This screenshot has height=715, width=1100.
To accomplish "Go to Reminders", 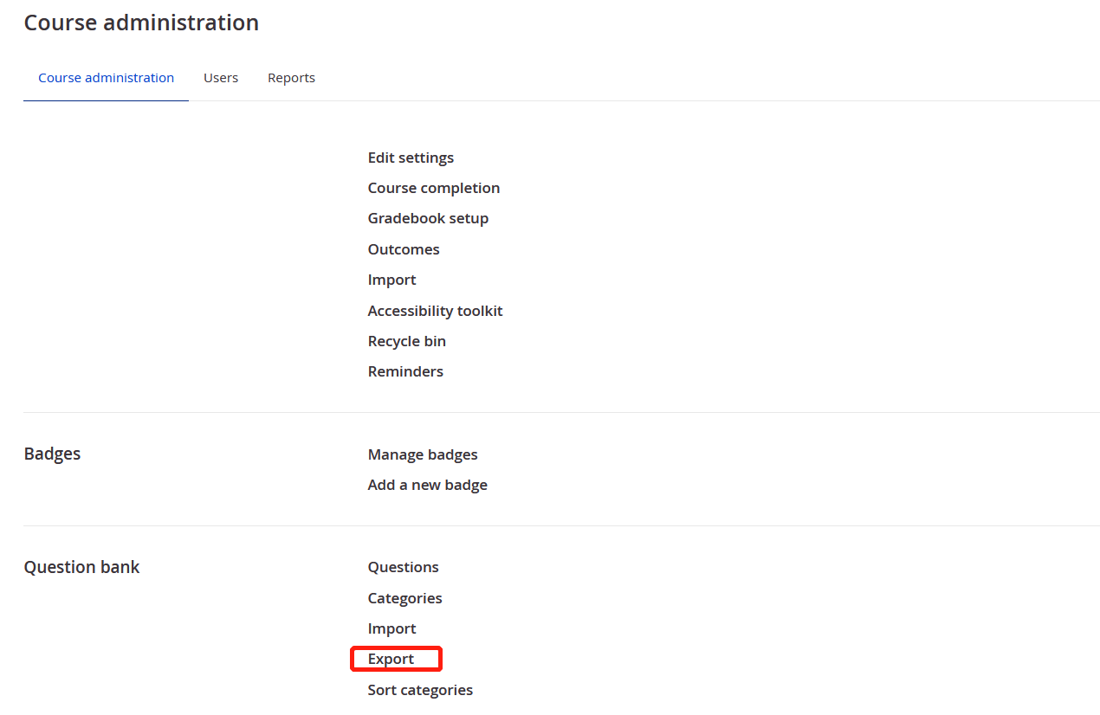I will (405, 371).
